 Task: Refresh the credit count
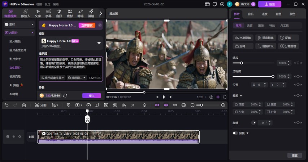pos(65,96)
